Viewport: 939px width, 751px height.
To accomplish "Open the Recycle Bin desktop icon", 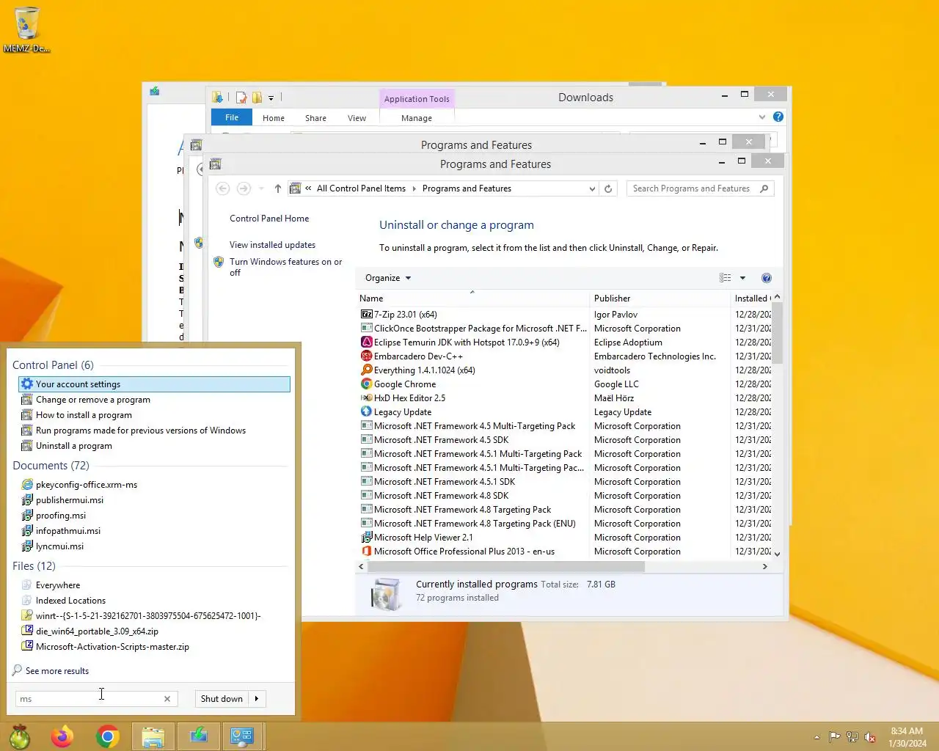I will (x=26, y=29).
